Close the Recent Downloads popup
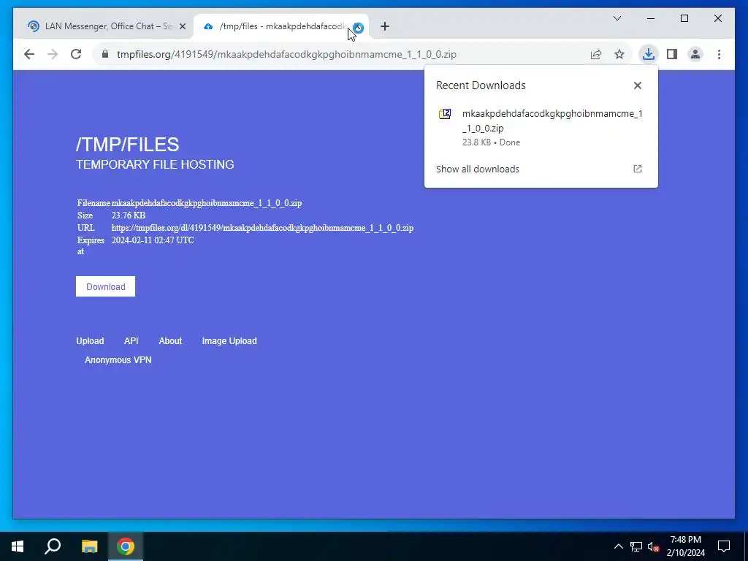The height and width of the screenshot is (561, 748). point(637,85)
